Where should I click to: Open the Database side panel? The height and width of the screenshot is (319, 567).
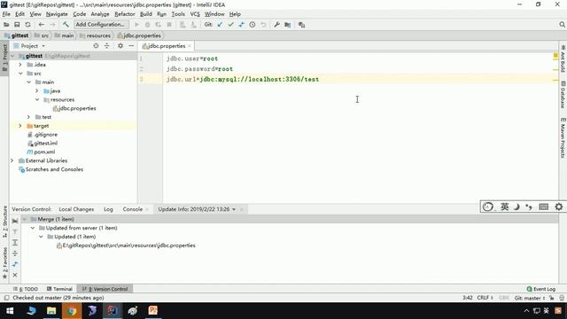click(563, 95)
